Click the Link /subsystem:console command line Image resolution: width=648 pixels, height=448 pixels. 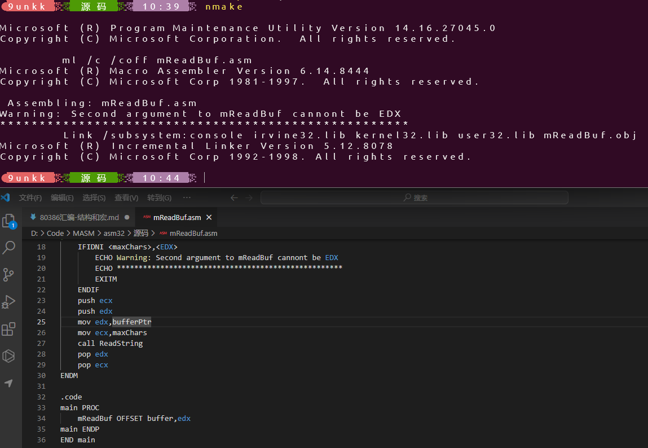tap(350, 135)
